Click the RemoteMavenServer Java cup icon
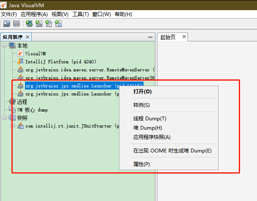The width and height of the screenshot is (257, 201). (20, 69)
